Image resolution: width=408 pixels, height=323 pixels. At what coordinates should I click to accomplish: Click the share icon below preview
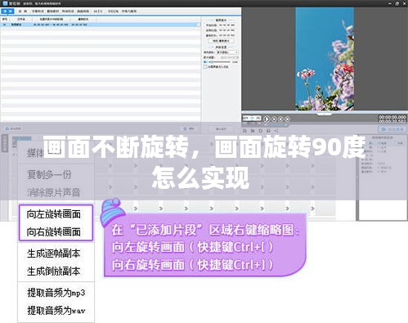pyautogui.click(x=276, y=131)
